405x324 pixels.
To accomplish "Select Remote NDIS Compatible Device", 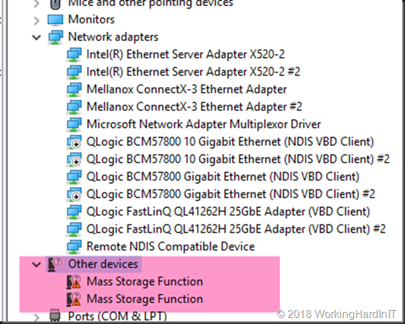I will [x=171, y=246].
